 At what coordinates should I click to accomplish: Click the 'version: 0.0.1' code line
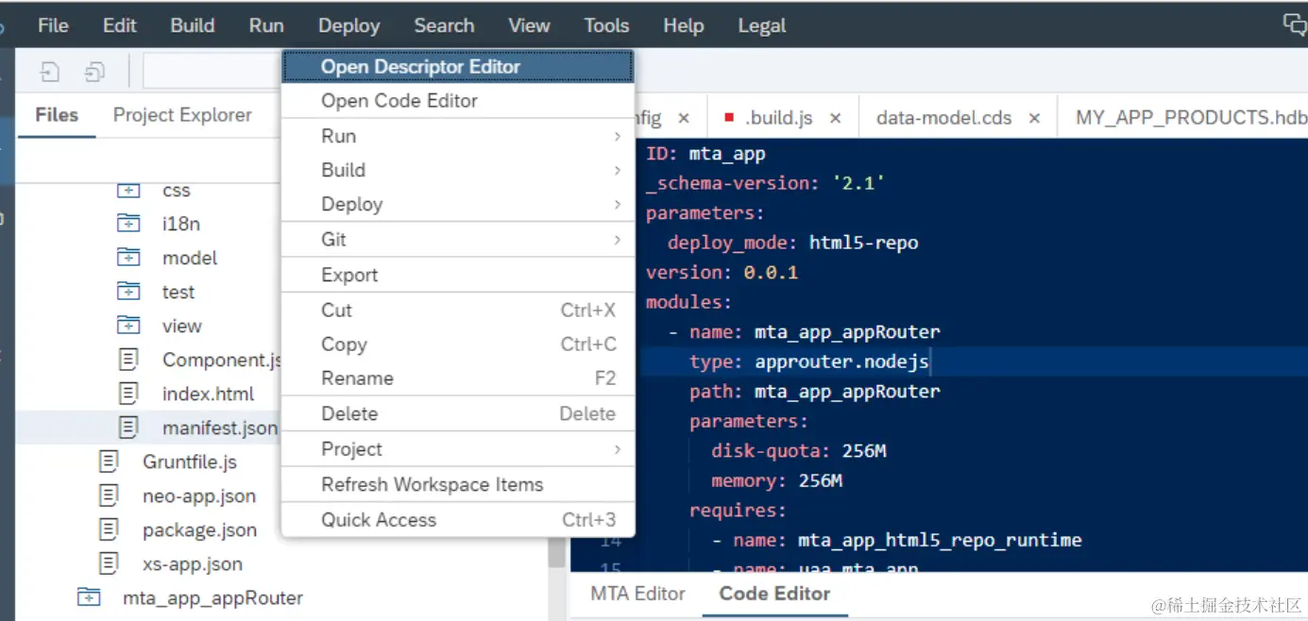coord(722,273)
